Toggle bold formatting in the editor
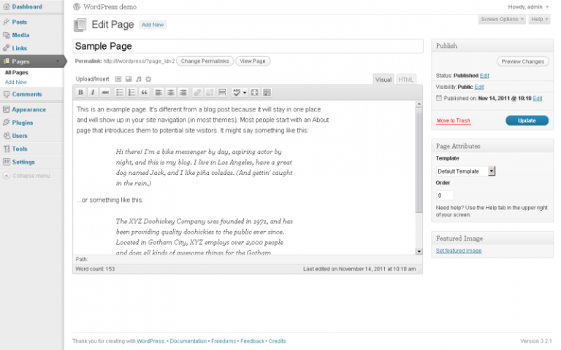The image size is (561, 350). coord(81,93)
